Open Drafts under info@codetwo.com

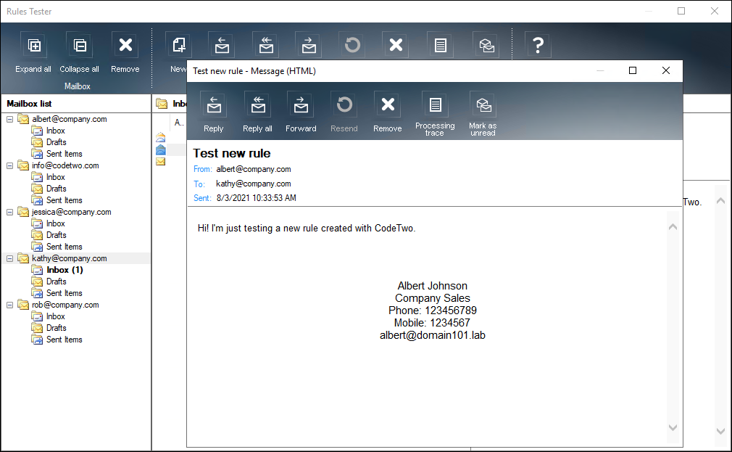click(56, 189)
